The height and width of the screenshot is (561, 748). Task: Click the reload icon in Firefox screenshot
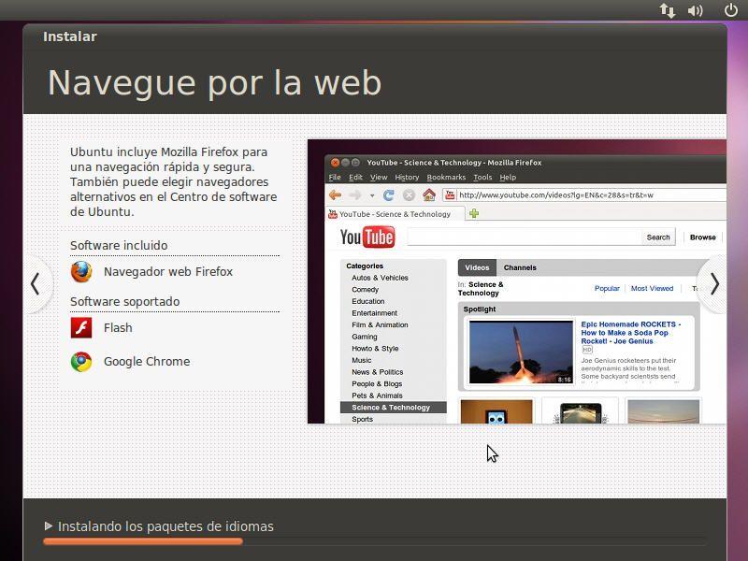(389, 194)
